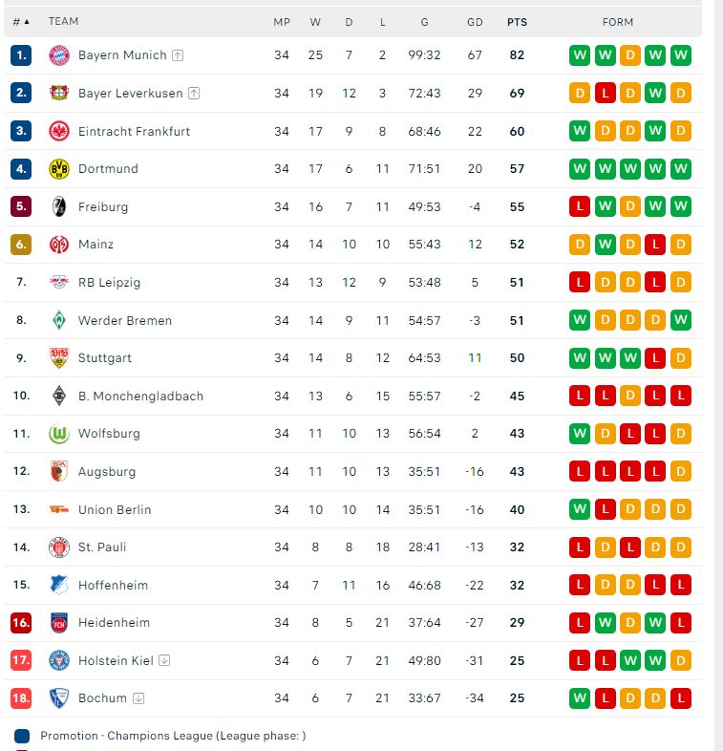Click the Bayern Munich club crest
This screenshot has width=723, height=751.
(x=59, y=55)
